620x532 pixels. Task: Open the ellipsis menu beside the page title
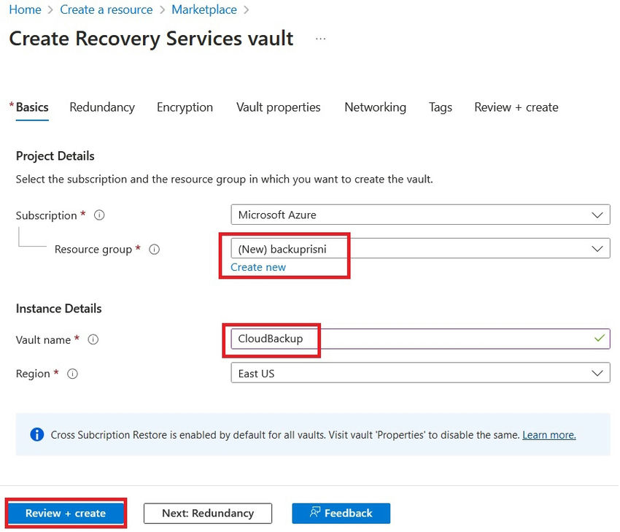pos(319,42)
